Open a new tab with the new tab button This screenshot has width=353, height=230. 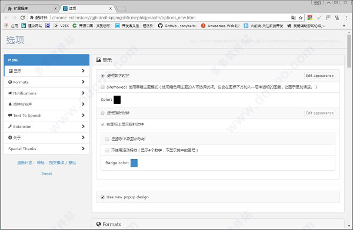point(122,9)
